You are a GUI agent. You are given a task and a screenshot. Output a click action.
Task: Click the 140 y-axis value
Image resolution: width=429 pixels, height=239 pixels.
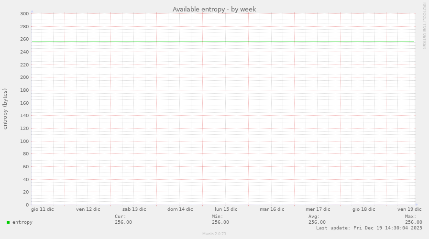click(24, 116)
